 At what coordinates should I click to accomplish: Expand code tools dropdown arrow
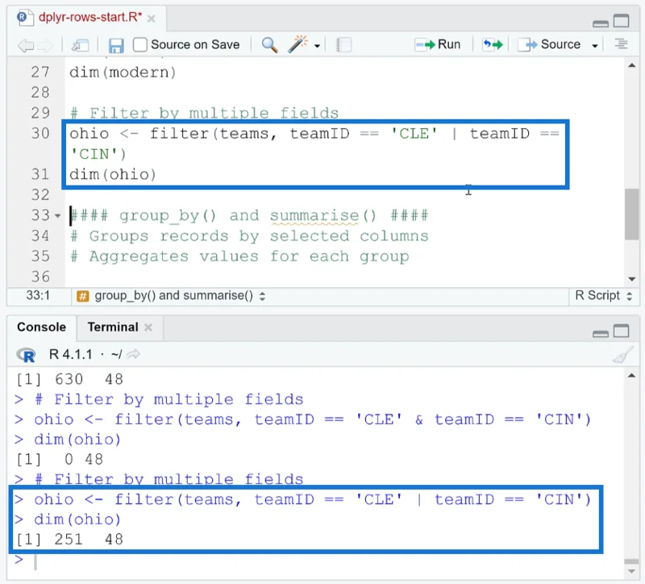pyautogui.click(x=317, y=45)
